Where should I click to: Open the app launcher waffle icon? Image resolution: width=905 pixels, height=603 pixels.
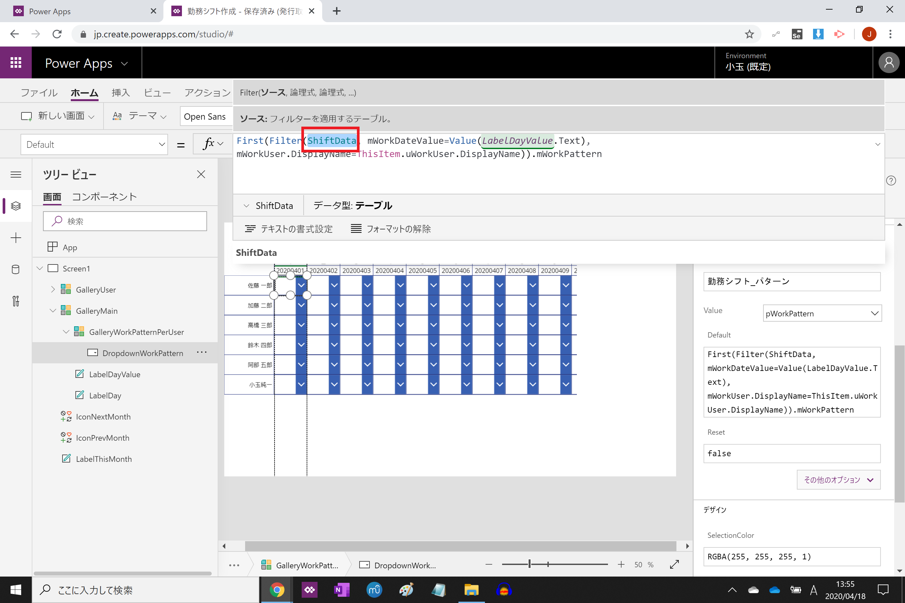(16, 63)
